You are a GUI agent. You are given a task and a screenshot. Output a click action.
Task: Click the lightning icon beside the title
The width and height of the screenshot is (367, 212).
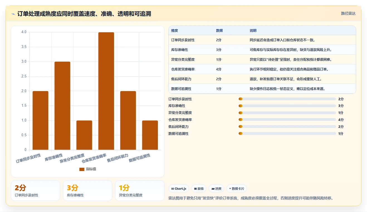(x=13, y=14)
